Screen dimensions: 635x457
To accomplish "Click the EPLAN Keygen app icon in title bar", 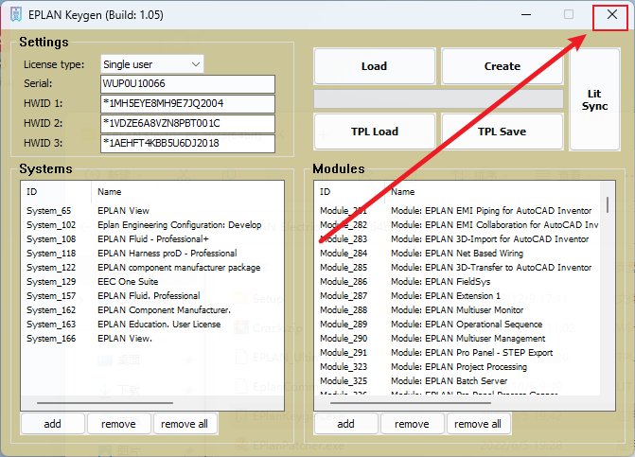I will (16, 14).
